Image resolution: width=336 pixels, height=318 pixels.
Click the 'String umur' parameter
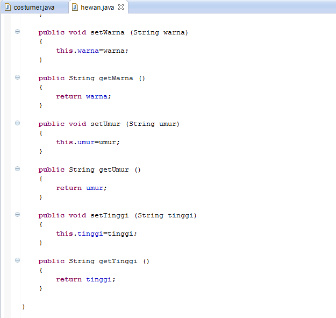point(153,124)
